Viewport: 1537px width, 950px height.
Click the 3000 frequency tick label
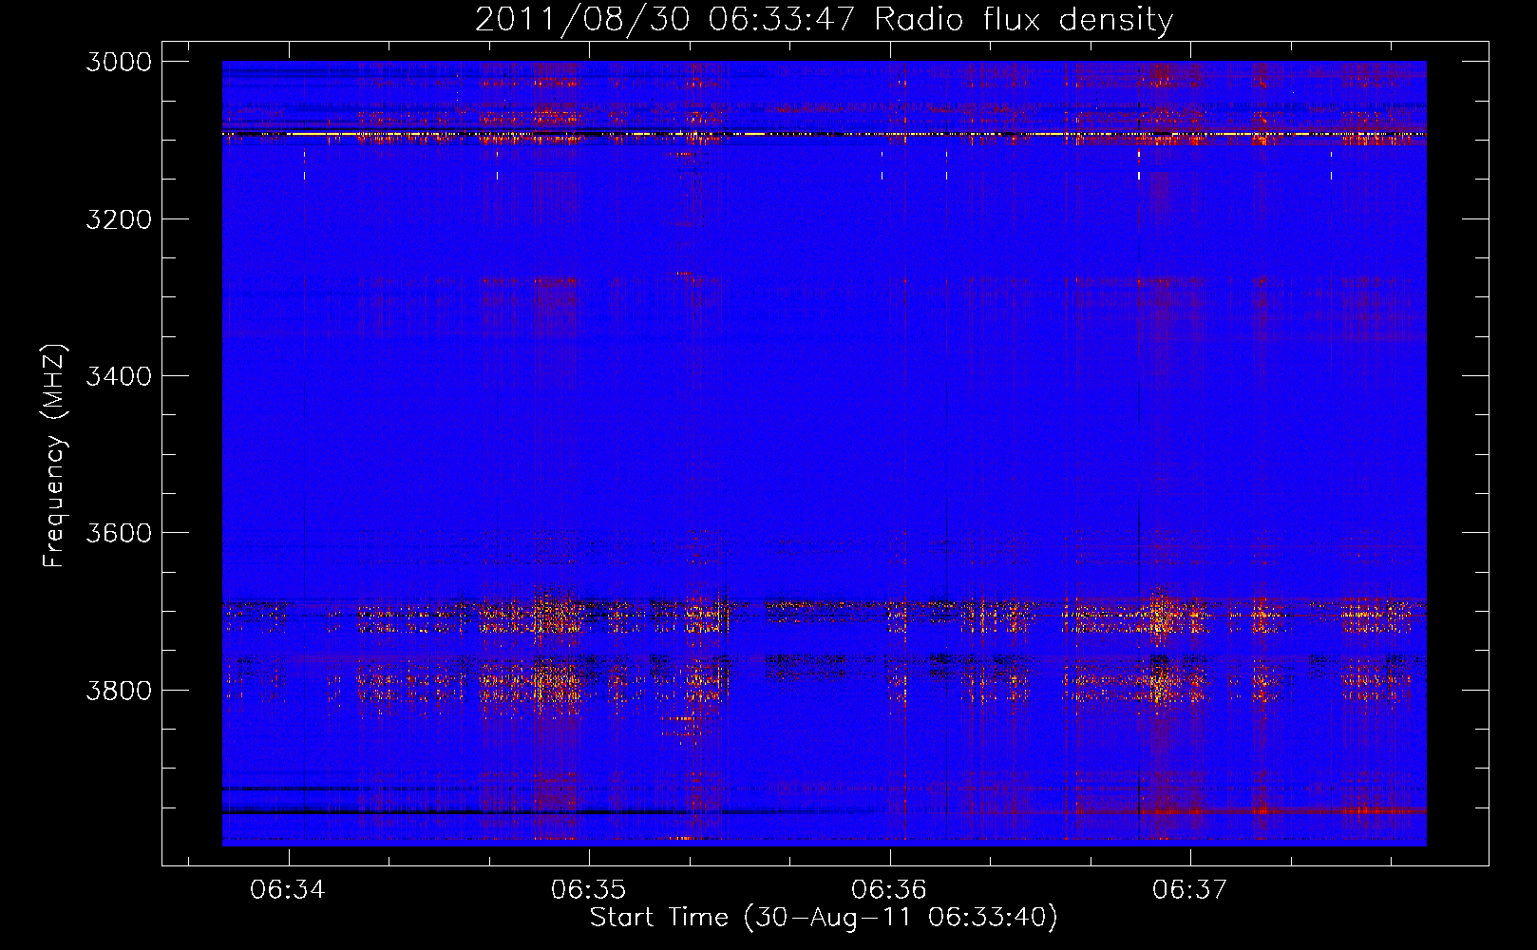click(119, 62)
